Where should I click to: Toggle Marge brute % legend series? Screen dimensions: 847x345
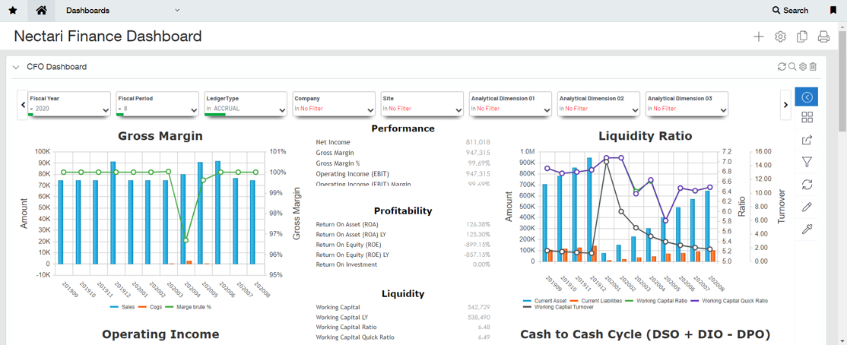click(188, 307)
